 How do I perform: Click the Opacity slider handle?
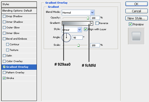[x=88, y=18]
